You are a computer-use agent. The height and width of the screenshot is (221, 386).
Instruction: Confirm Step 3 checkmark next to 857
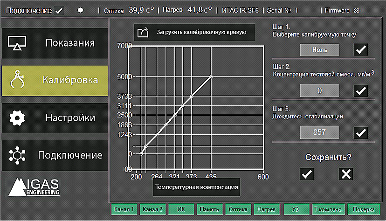pos(361,133)
